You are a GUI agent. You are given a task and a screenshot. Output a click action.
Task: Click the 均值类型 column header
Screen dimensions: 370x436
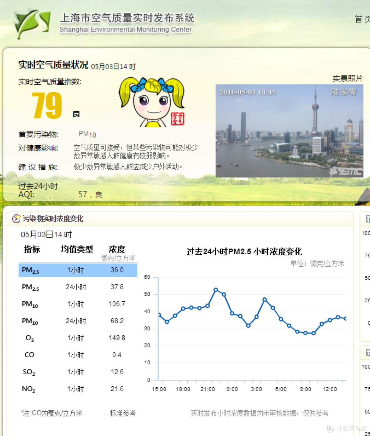77,249
